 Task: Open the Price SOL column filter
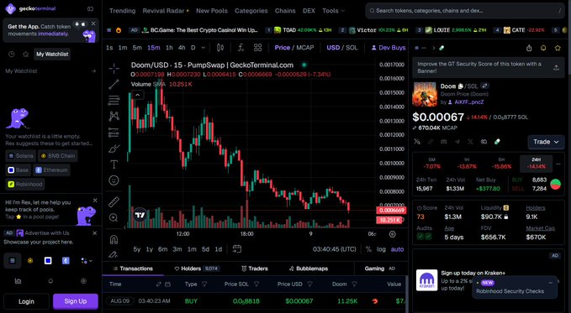(x=256, y=284)
